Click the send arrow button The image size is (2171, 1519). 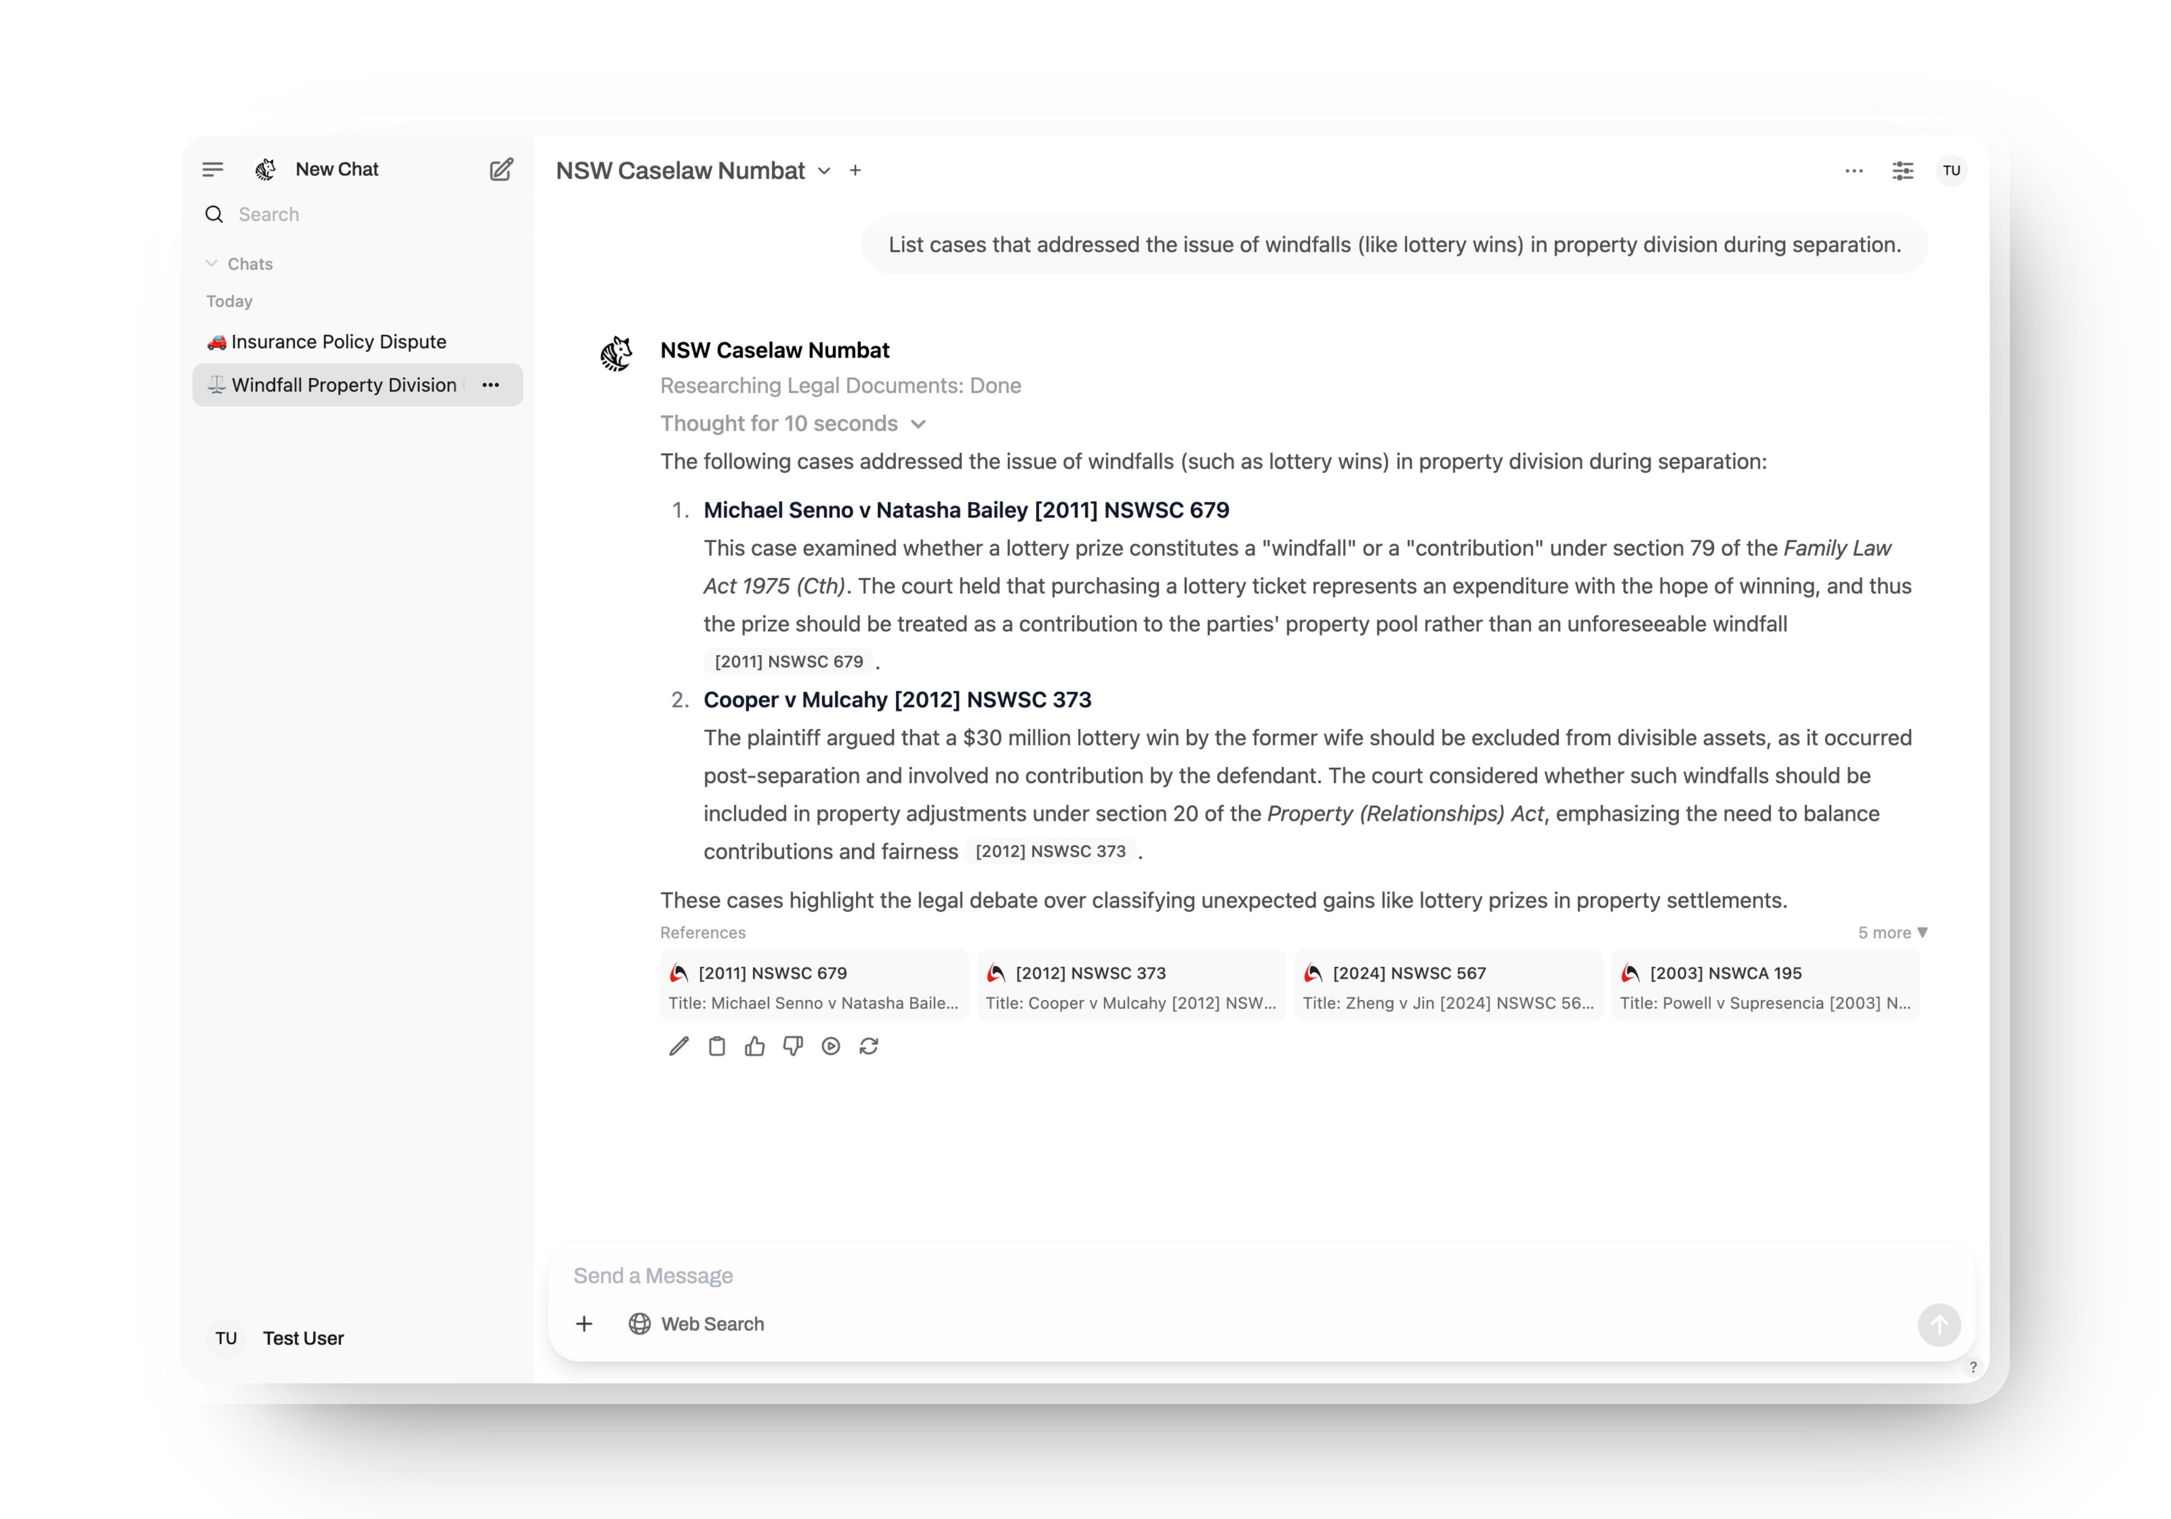point(1938,1324)
